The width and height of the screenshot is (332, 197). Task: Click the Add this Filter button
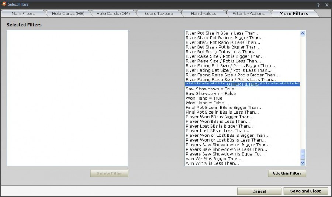287,173
